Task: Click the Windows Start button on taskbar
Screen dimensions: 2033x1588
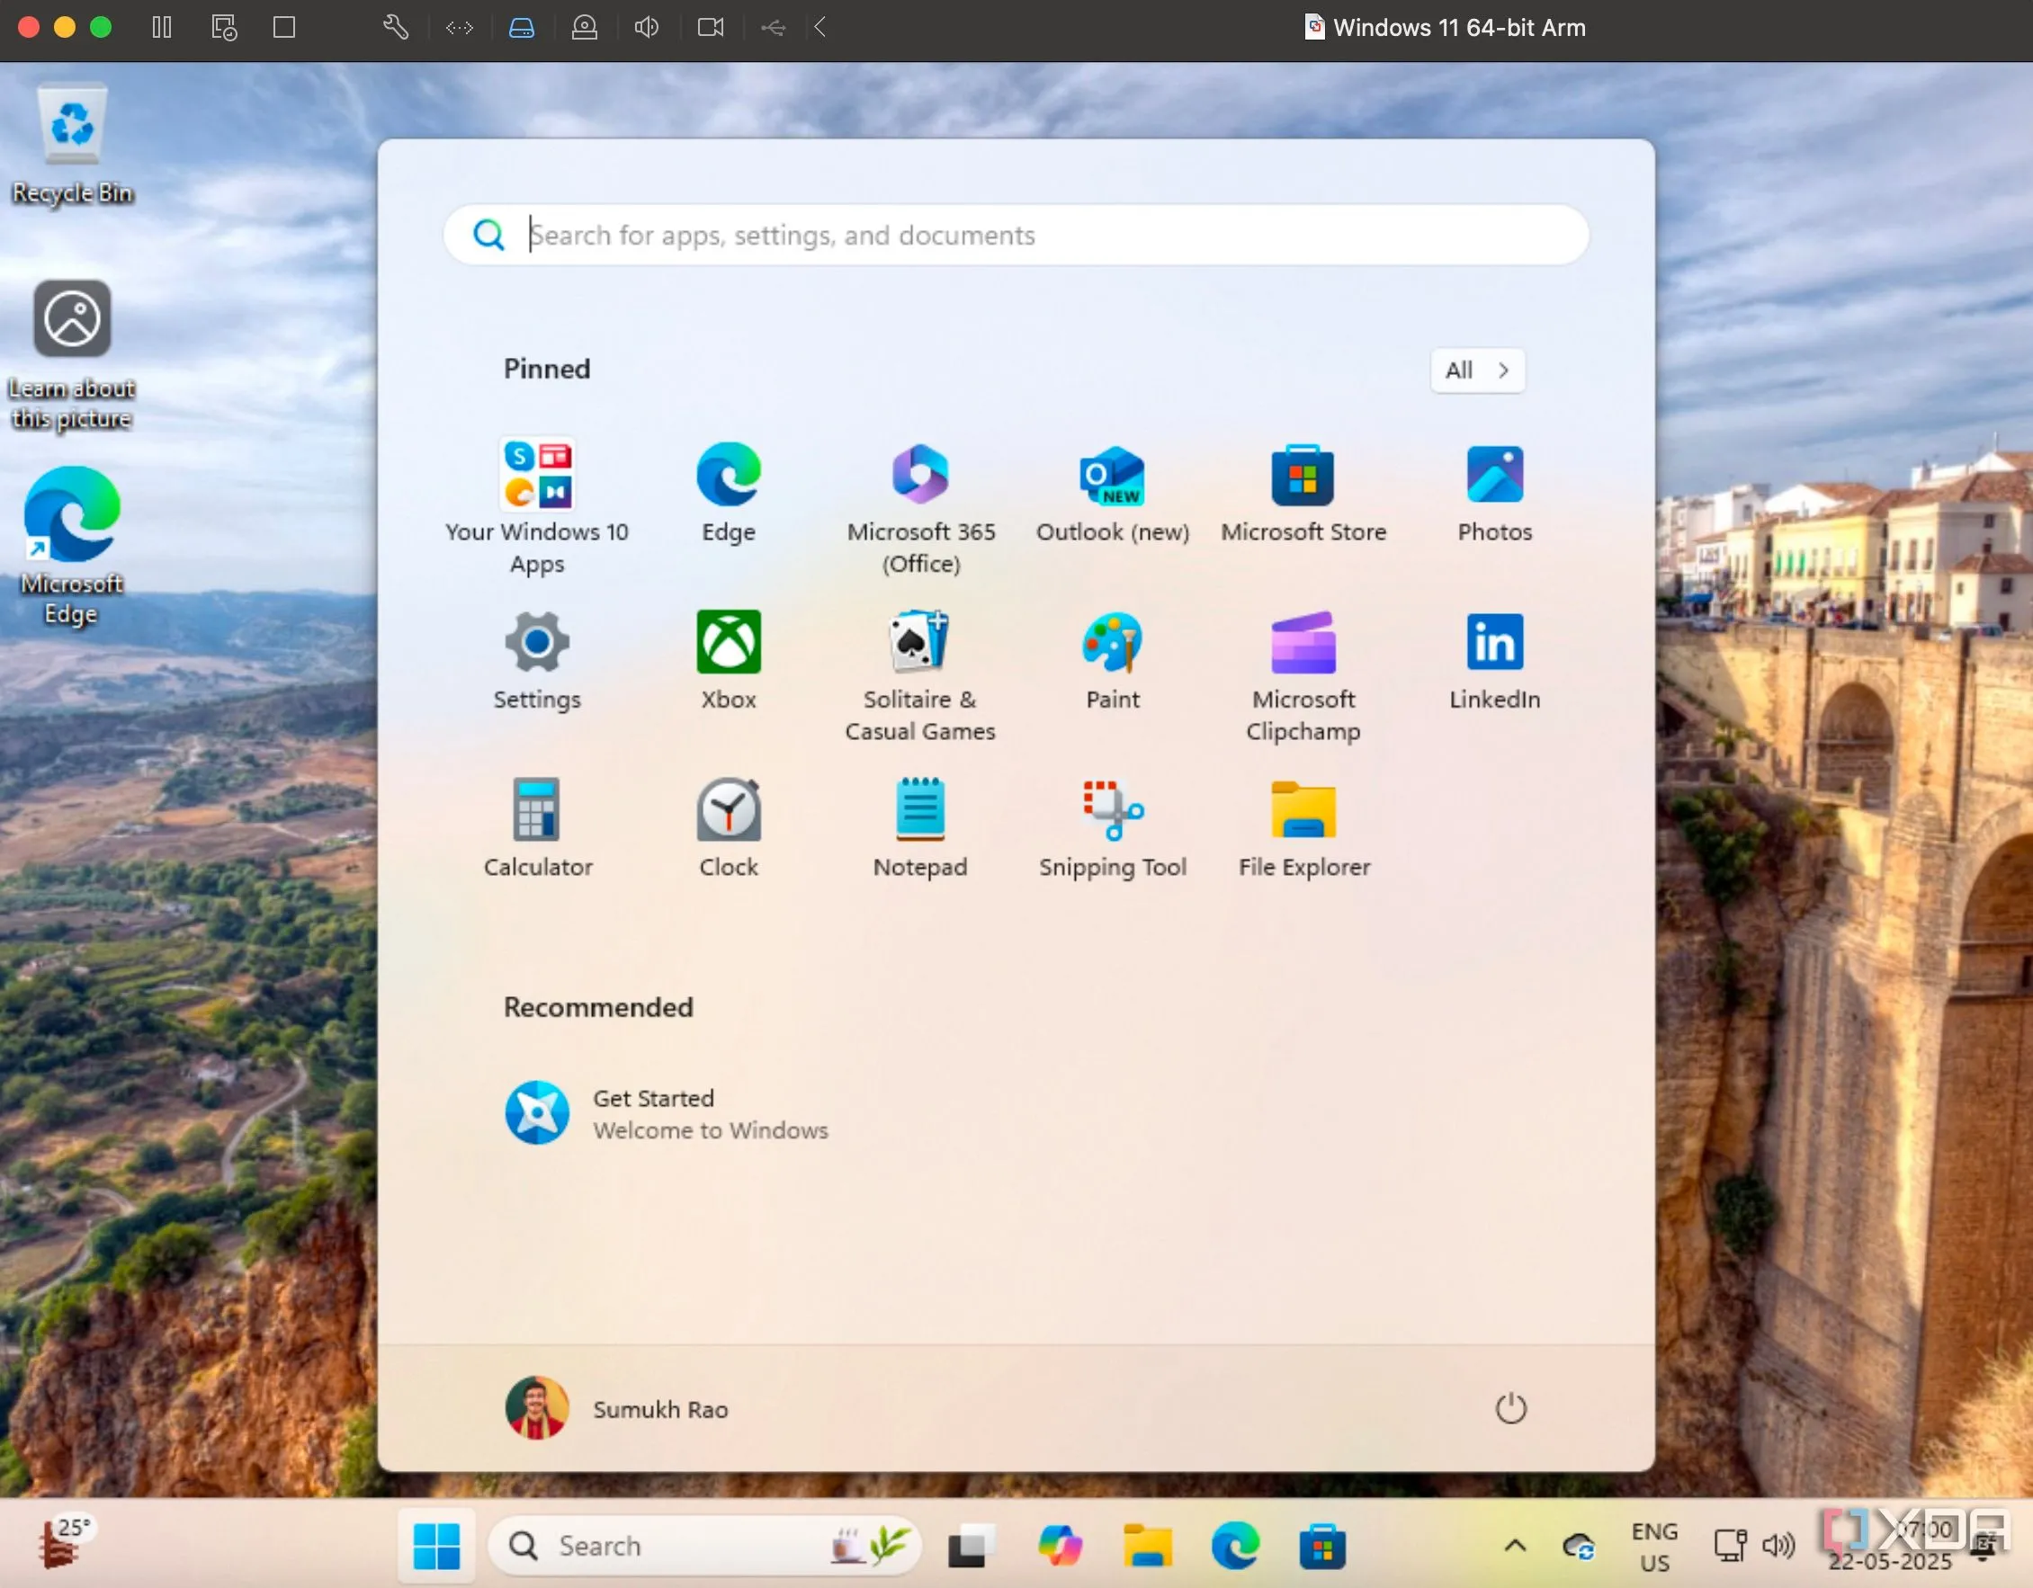Action: [x=435, y=1545]
